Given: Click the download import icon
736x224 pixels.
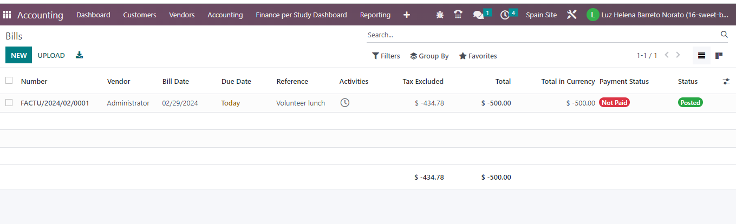Looking at the screenshot, I should point(80,55).
